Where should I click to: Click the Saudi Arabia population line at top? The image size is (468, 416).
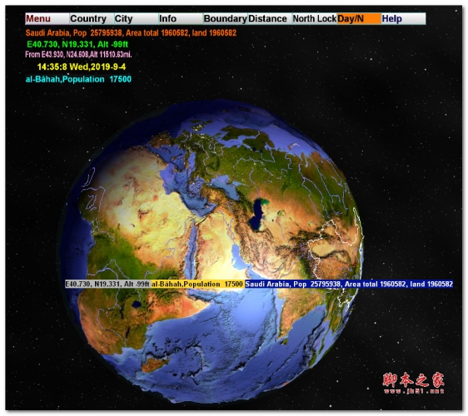(x=131, y=32)
